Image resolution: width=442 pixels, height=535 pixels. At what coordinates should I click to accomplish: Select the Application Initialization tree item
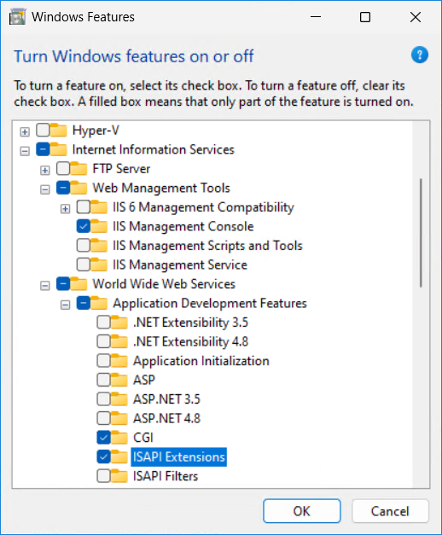[x=201, y=361]
